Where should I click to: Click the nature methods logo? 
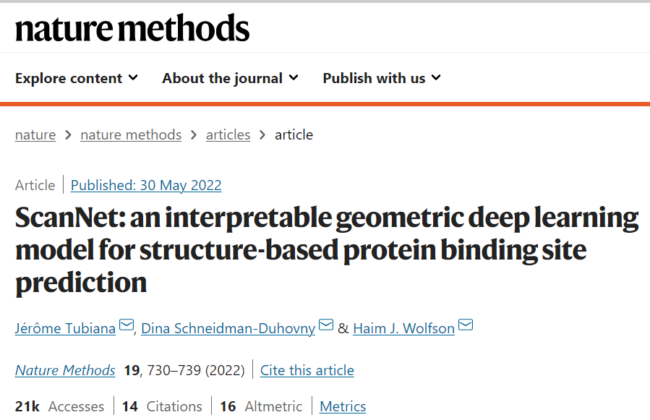pos(132,28)
